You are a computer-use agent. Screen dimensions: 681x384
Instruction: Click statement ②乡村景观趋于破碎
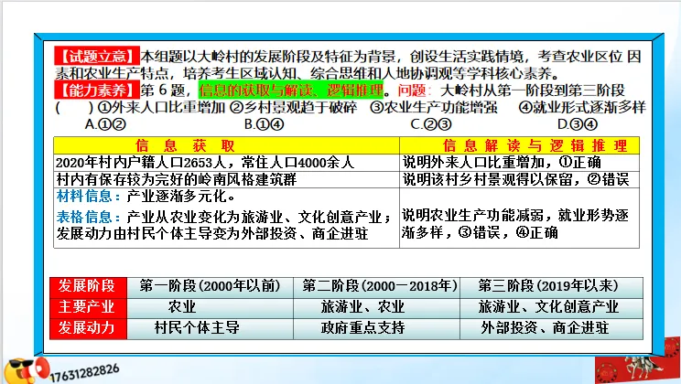[293, 107]
